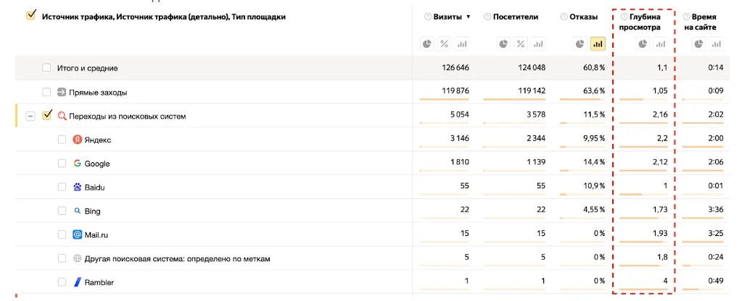Click the Яндекс logo icon
The width and height of the screenshot is (742, 301).
click(77, 140)
